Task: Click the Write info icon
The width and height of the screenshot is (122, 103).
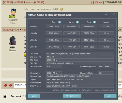Action: tap(77, 22)
